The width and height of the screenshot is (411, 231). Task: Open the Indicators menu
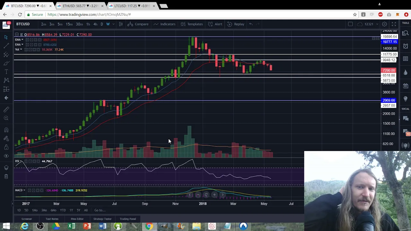(x=165, y=24)
